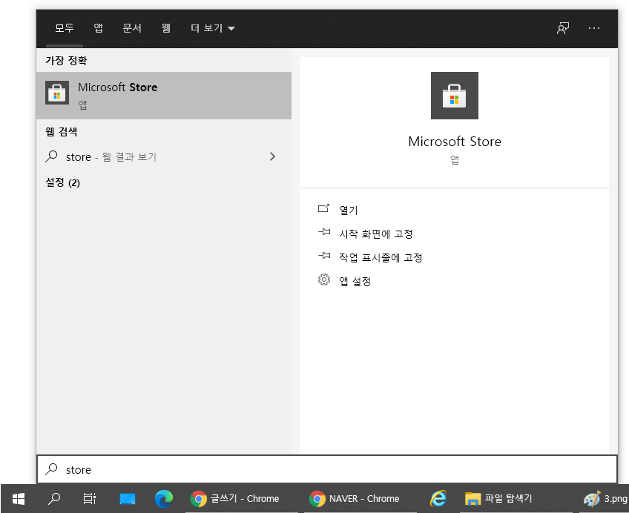The width and height of the screenshot is (629, 513).
Task: Select the 모두 search tab
Action: click(65, 28)
